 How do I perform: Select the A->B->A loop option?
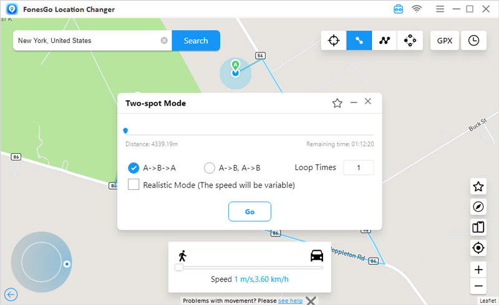click(x=133, y=167)
